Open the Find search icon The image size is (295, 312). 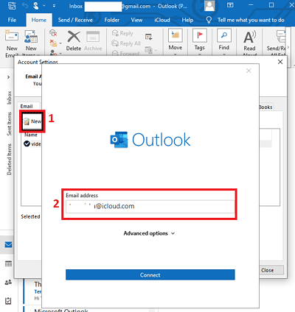224,35
